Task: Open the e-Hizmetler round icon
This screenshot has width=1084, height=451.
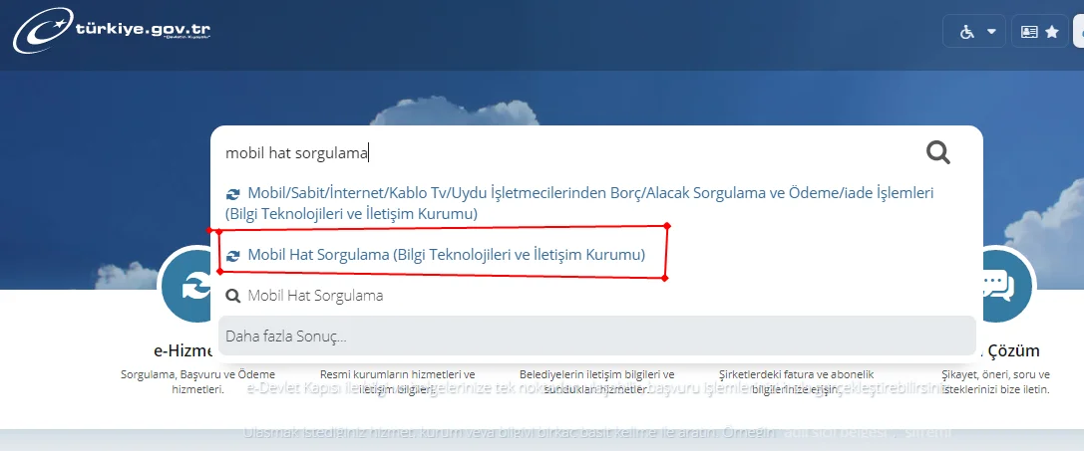Action: pos(185,286)
